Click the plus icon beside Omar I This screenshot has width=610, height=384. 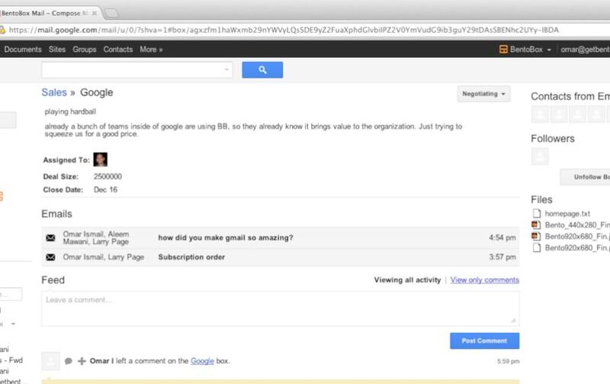[x=82, y=361]
